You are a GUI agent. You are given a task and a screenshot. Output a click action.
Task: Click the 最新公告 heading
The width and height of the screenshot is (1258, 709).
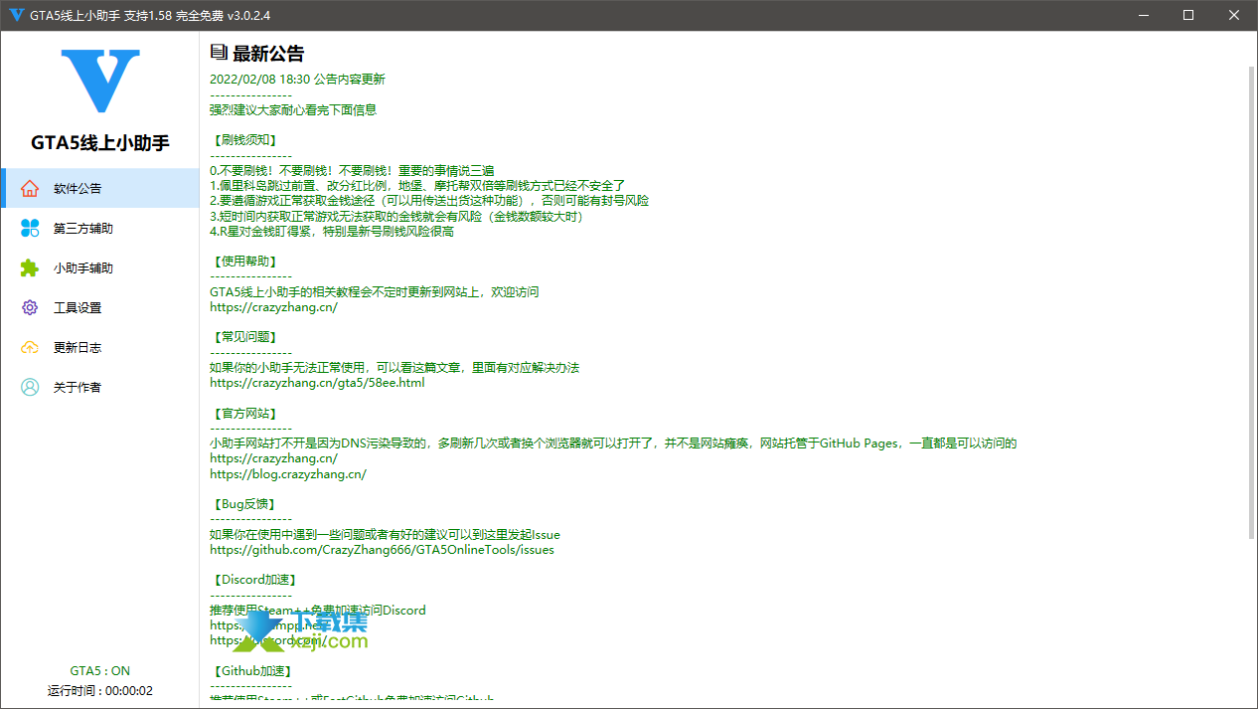tap(268, 54)
